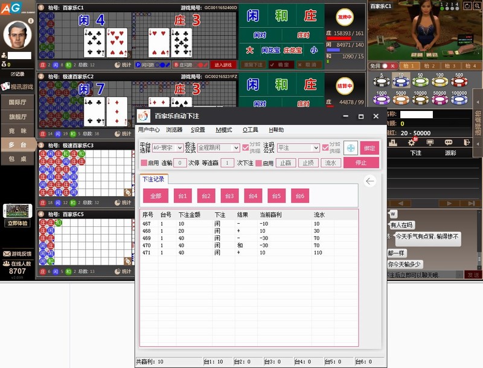Open the 平台选择 dropdown showing AG-寰宇

pos(167,148)
